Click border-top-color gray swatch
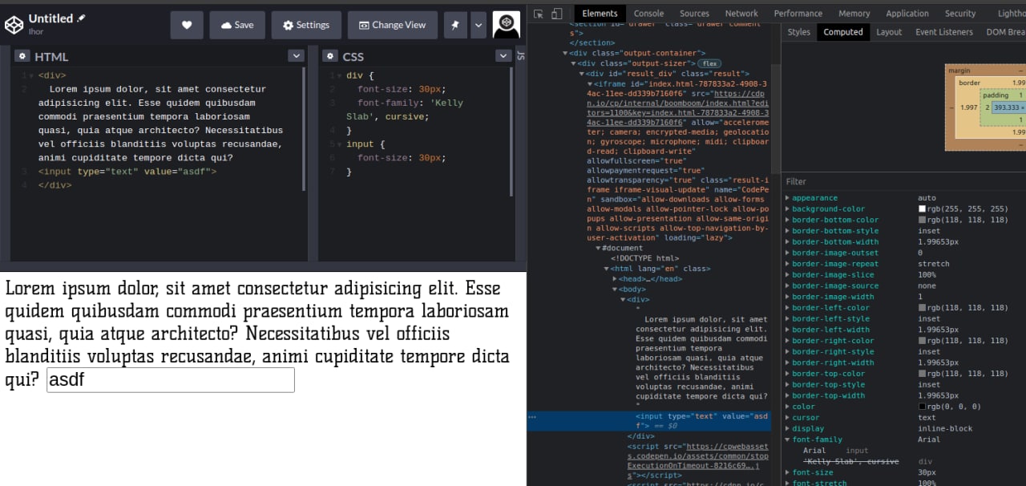Image resolution: width=1026 pixels, height=486 pixels. point(922,374)
